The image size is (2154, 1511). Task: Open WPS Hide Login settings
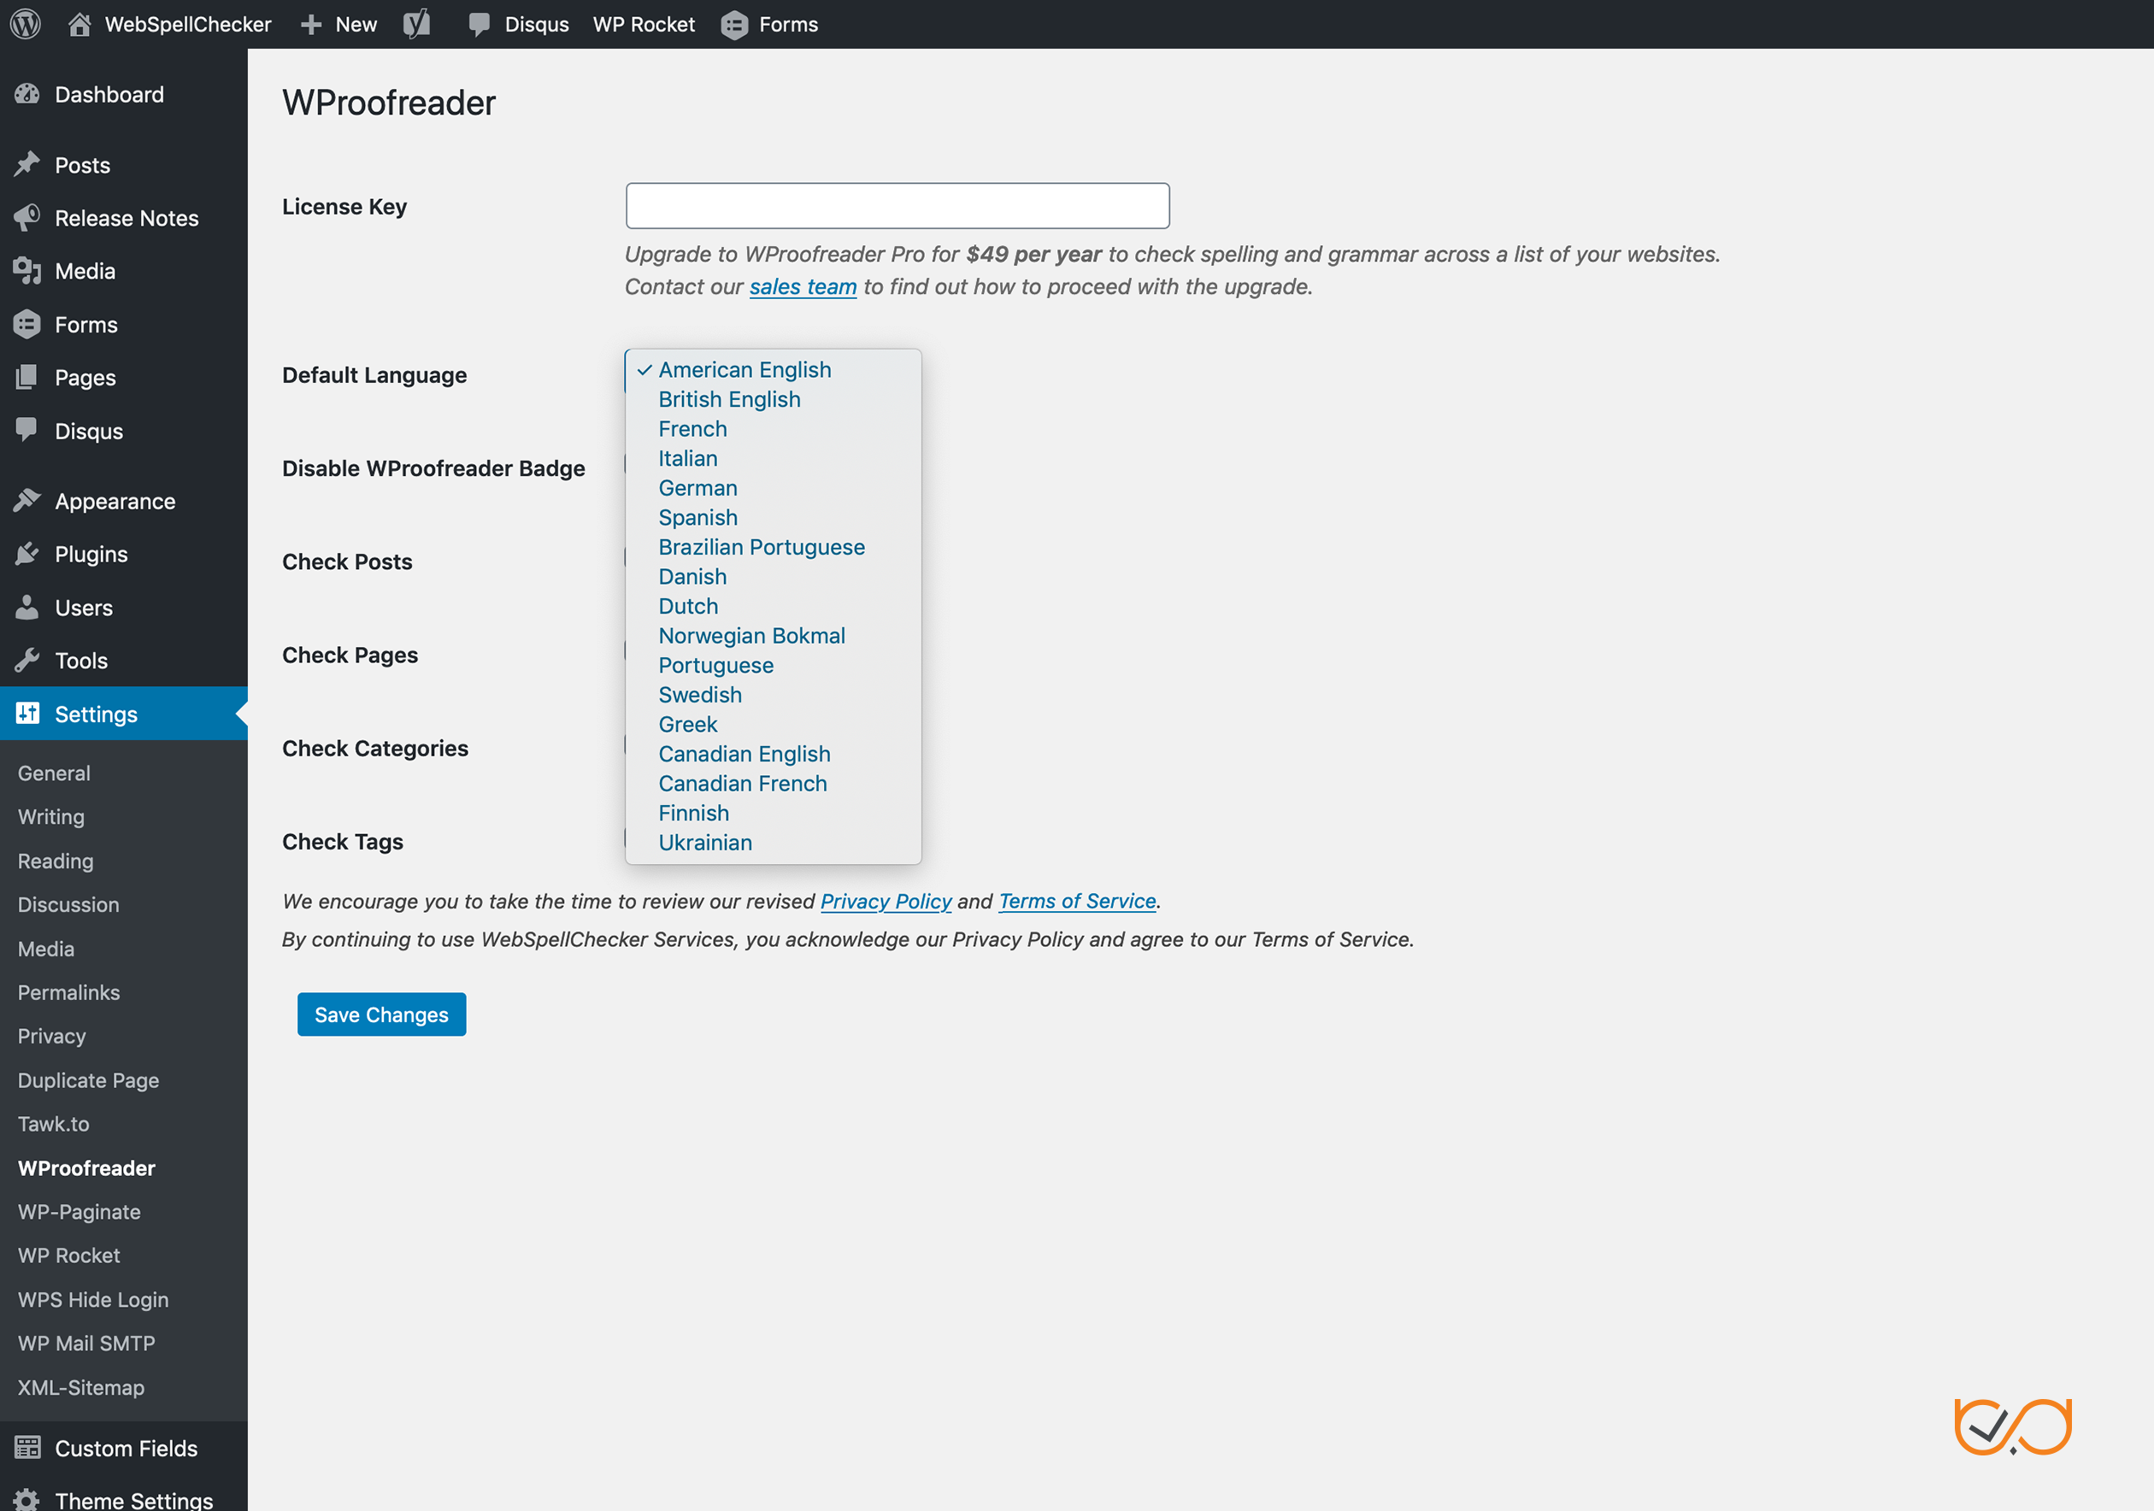[x=93, y=1299]
